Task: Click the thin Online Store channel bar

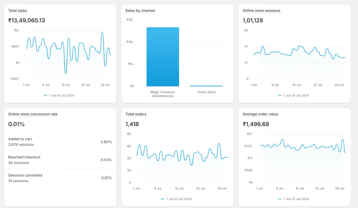Action: click(206, 86)
